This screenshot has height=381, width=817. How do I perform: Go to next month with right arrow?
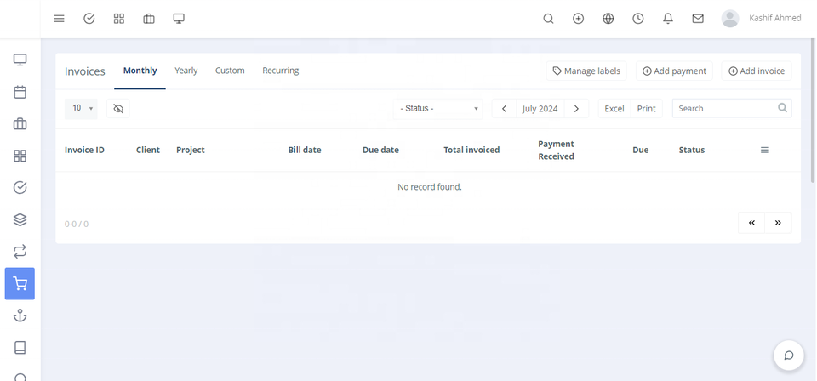pyautogui.click(x=576, y=109)
